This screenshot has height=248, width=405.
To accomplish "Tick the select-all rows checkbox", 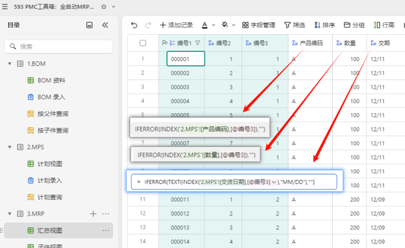I will [143, 43].
